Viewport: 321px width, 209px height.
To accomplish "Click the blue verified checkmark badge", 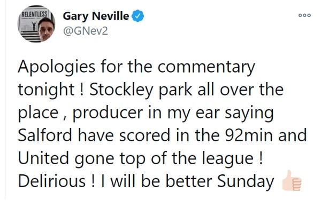I will (137, 15).
